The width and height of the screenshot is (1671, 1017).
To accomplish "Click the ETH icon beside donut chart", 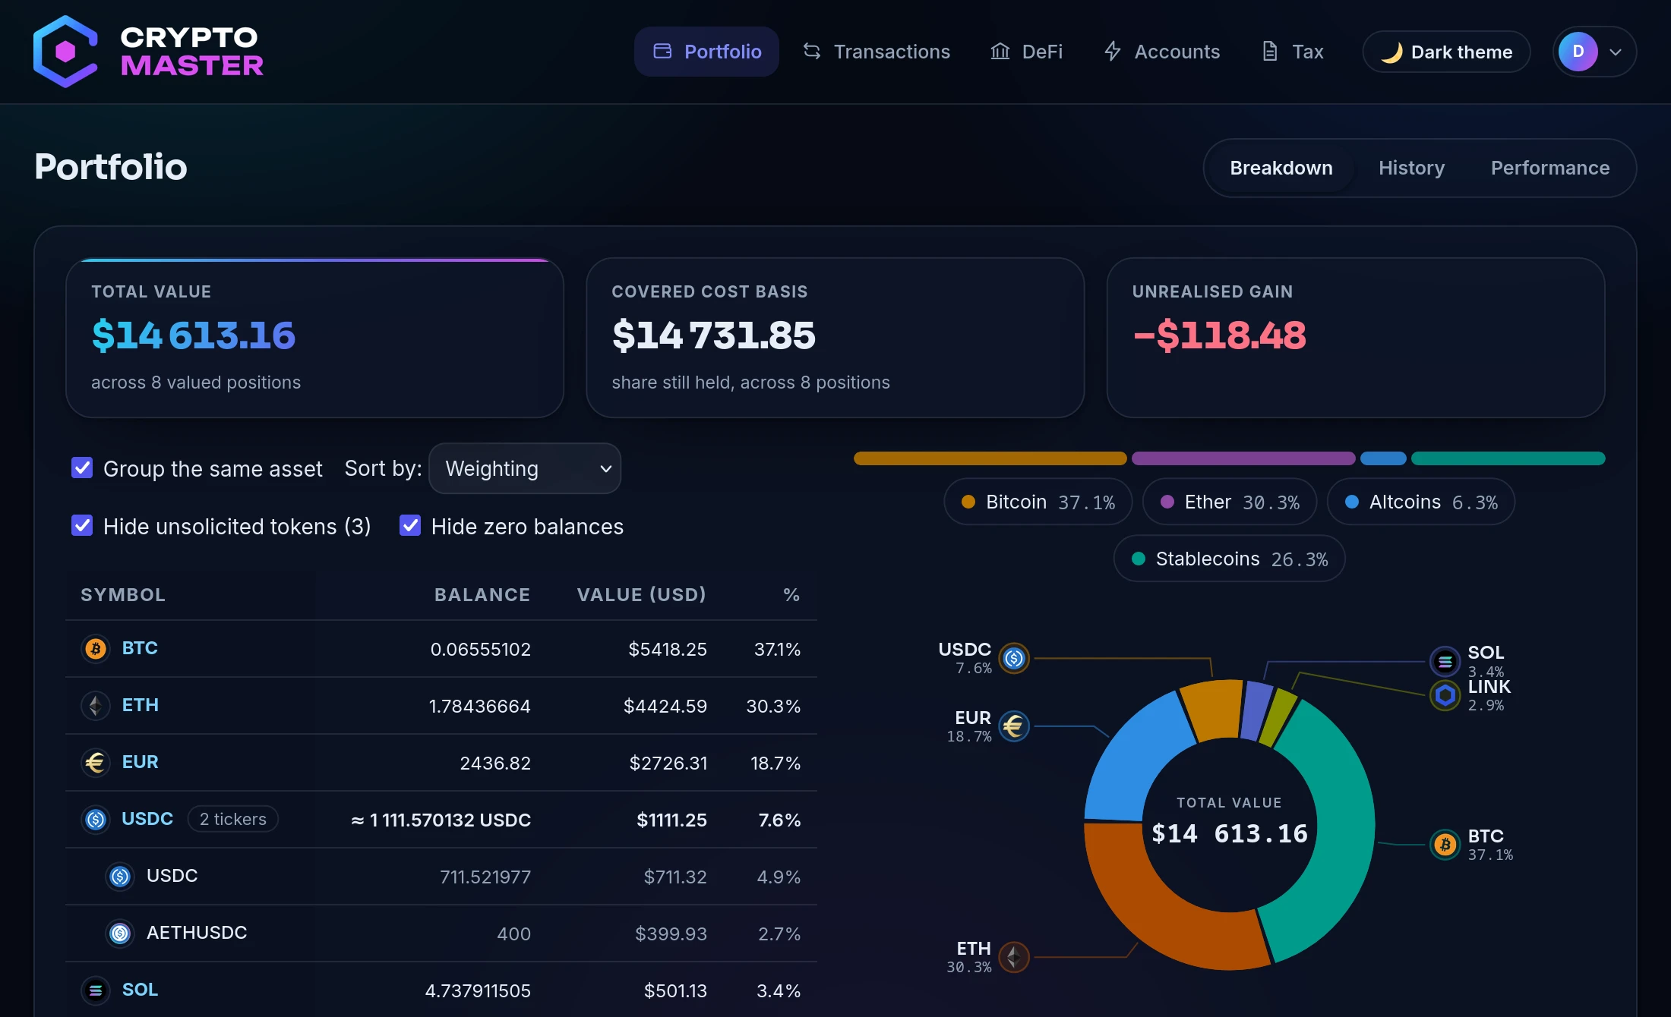I will [1014, 957].
